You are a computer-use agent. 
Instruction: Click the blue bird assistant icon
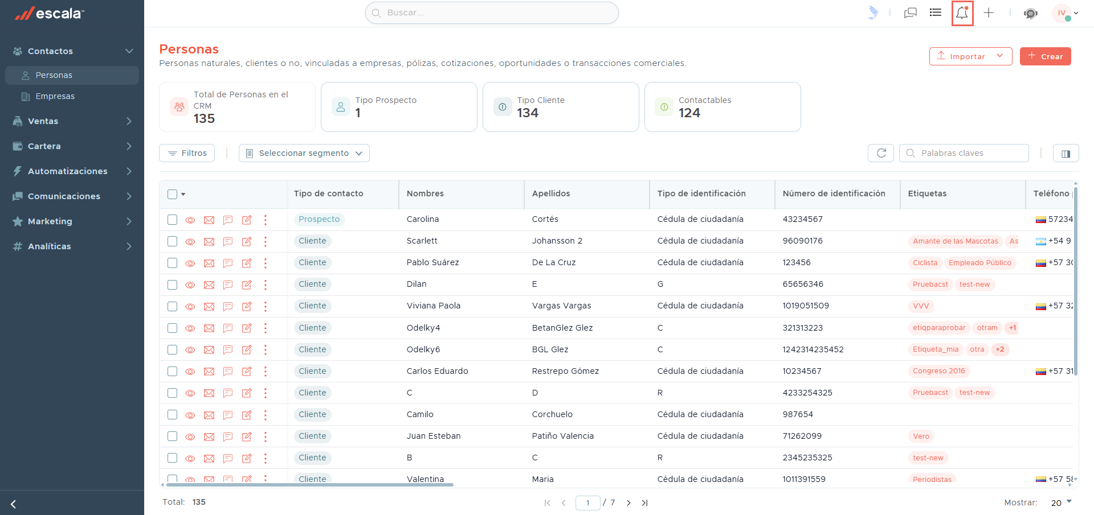click(x=873, y=13)
